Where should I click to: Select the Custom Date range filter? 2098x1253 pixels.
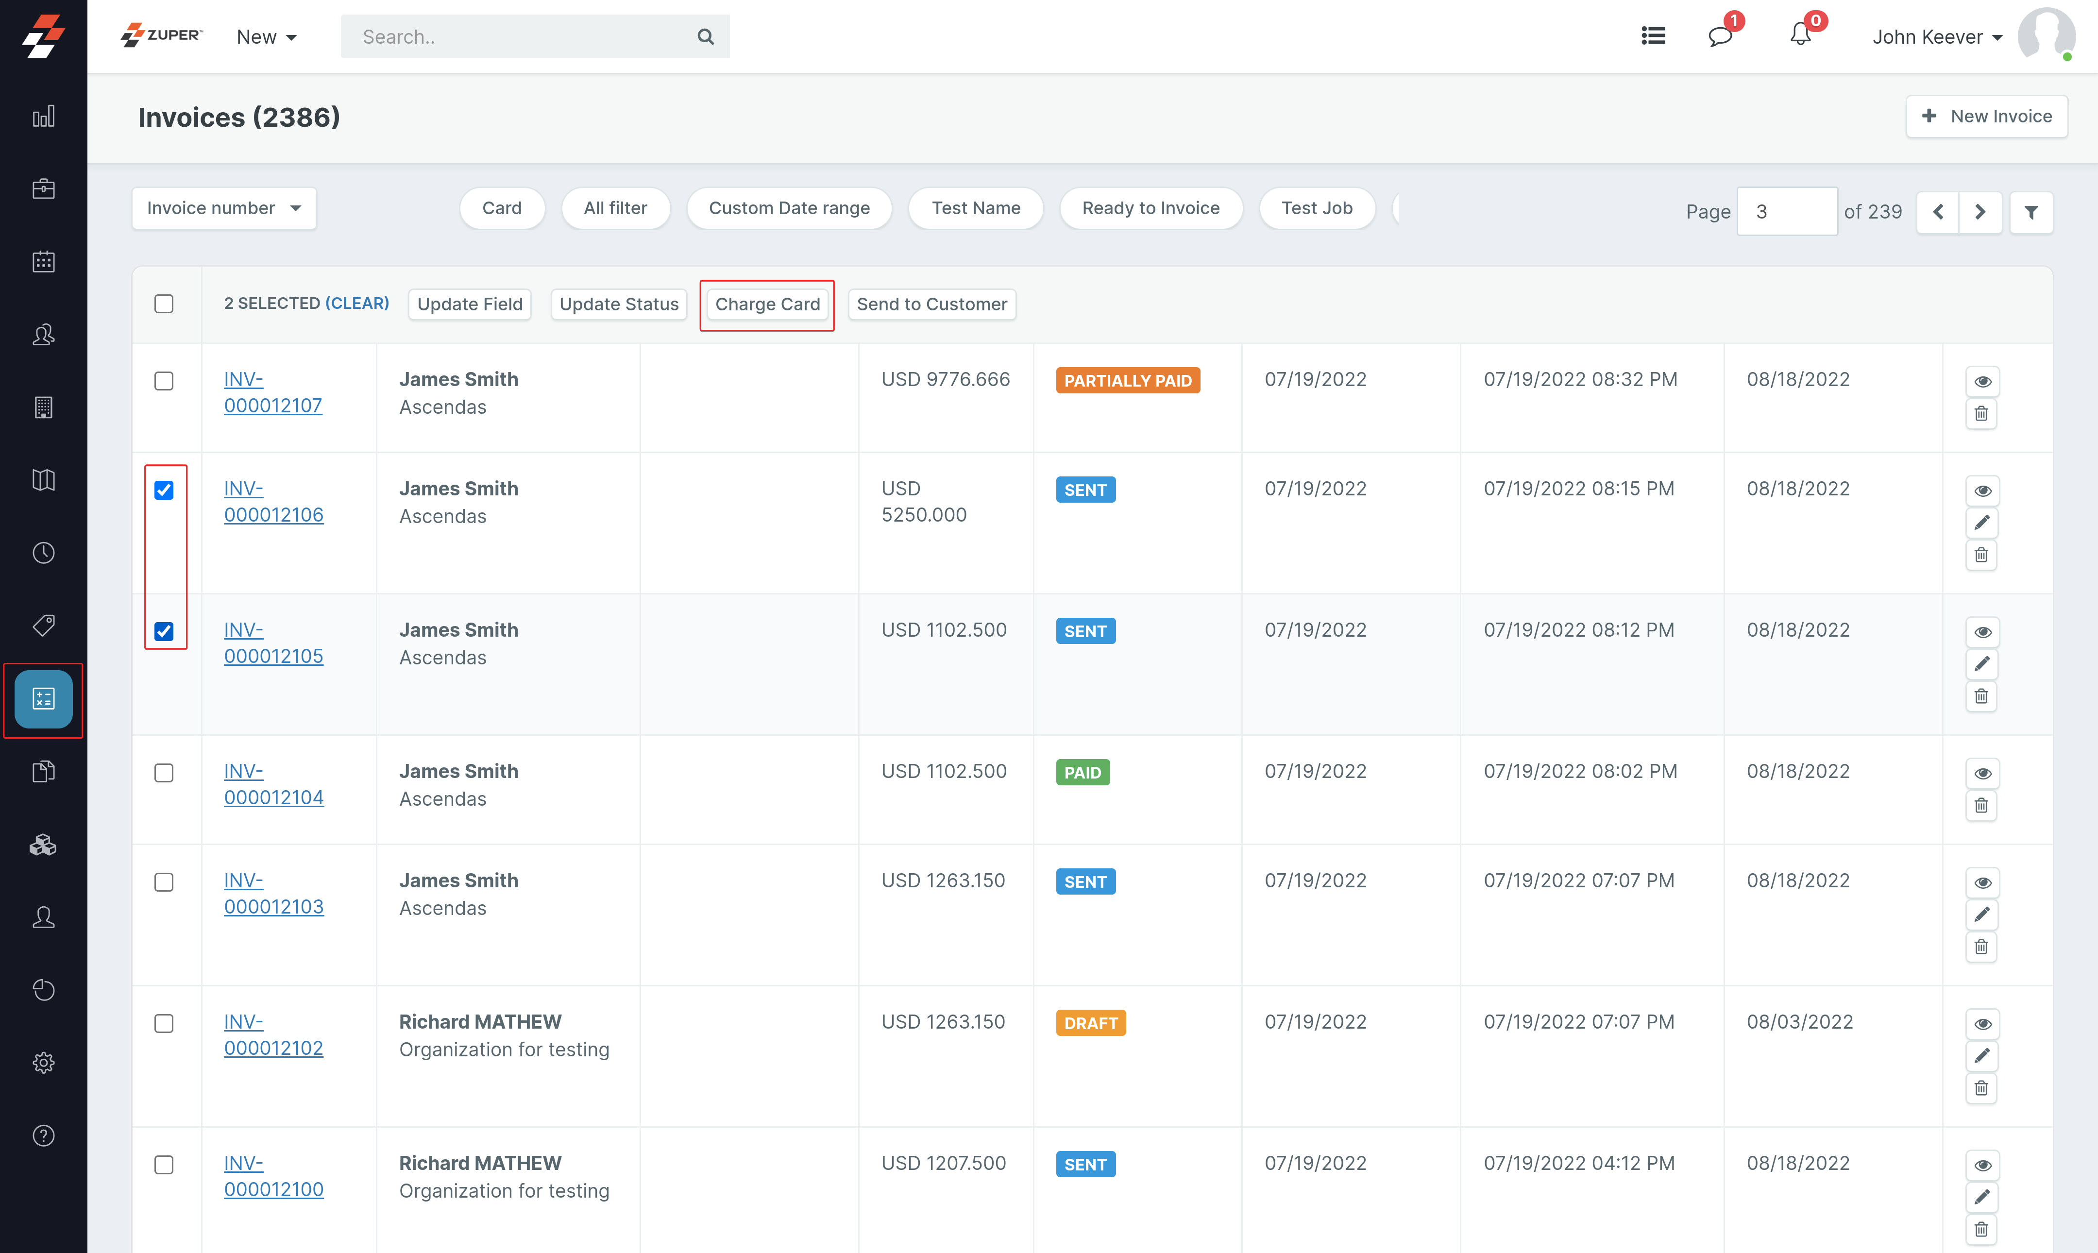point(789,208)
